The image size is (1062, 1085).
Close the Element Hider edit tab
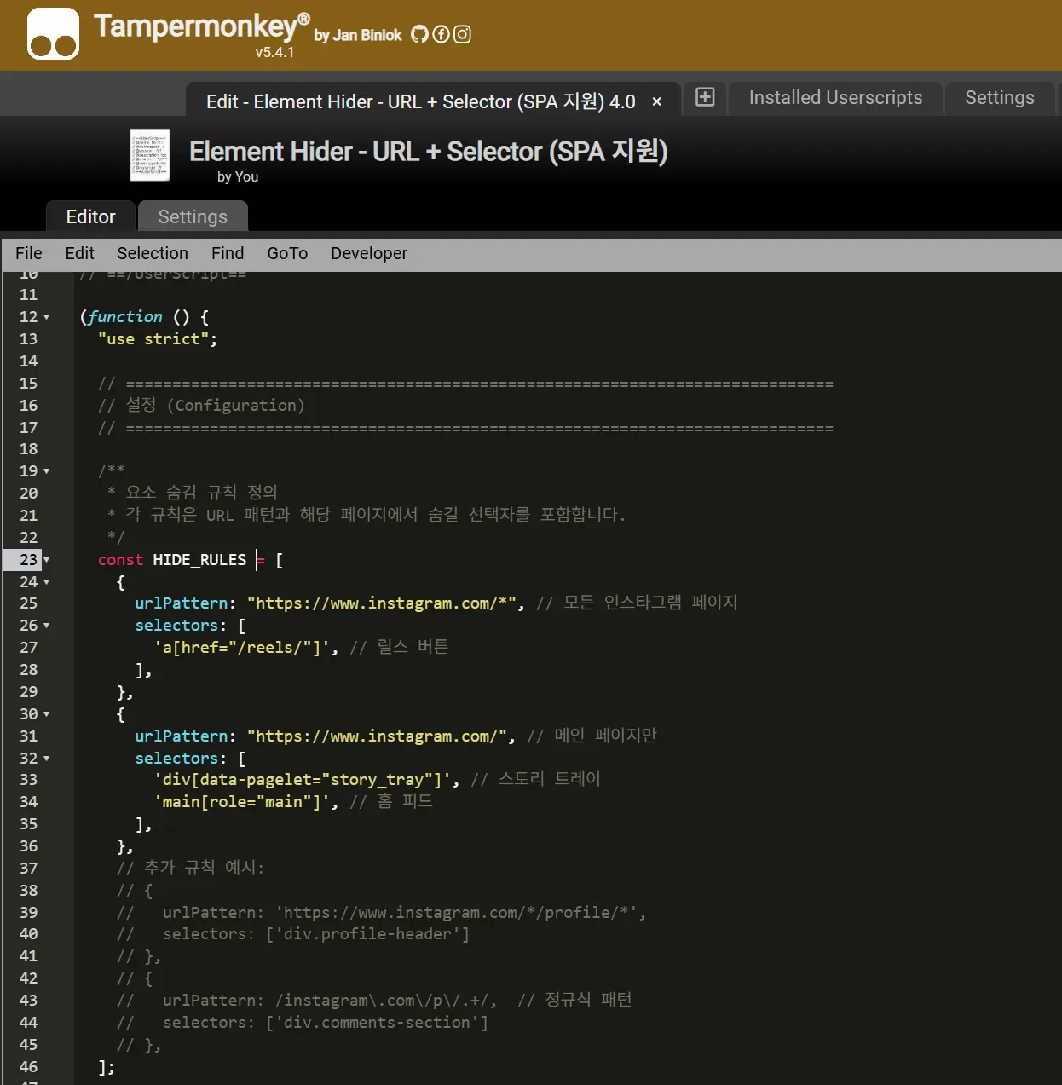click(656, 101)
